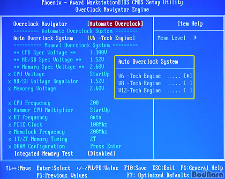Click the F5:Previous Values hint
The image size is (225, 179).
[62, 175]
